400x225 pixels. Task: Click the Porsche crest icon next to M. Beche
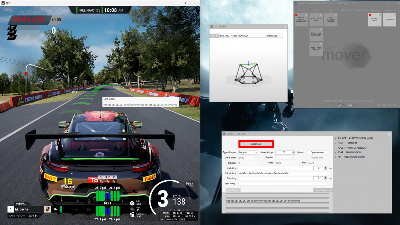47,209
